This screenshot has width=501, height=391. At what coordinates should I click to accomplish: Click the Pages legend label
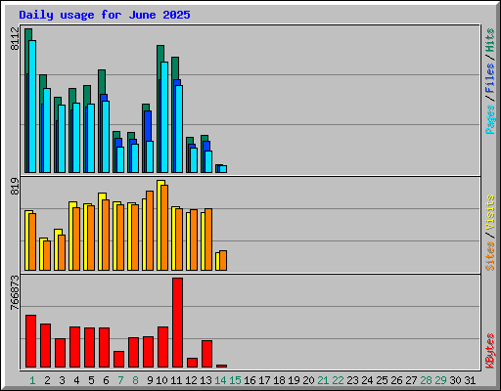(490, 119)
